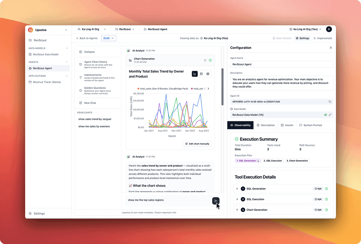The image size is (361, 244).
Task: Click the Description text area
Action: pyautogui.click(x=281, y=83)
